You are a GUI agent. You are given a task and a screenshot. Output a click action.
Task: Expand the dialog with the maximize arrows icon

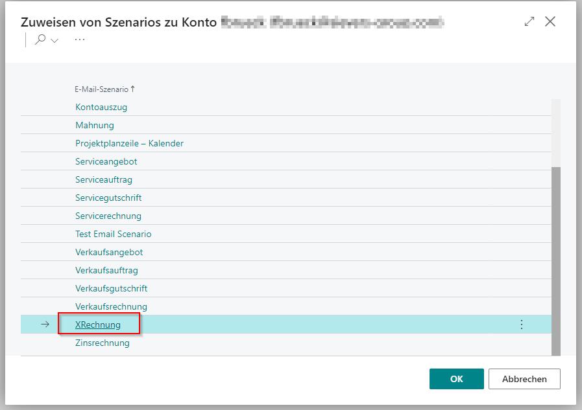coord(529,21)
